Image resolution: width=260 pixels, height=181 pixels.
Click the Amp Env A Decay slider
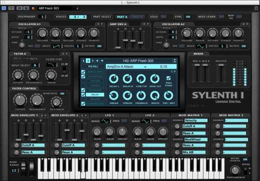(x=126, y=40)
